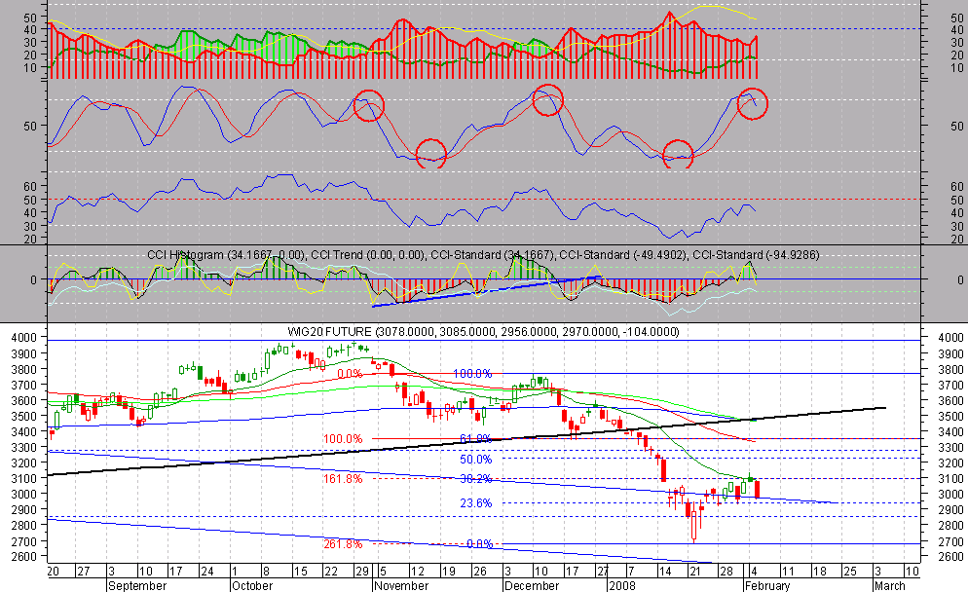Click the CCI Histogram indicator title text
Viewport: 968px width, 592px height.
(x=483, y=255)
